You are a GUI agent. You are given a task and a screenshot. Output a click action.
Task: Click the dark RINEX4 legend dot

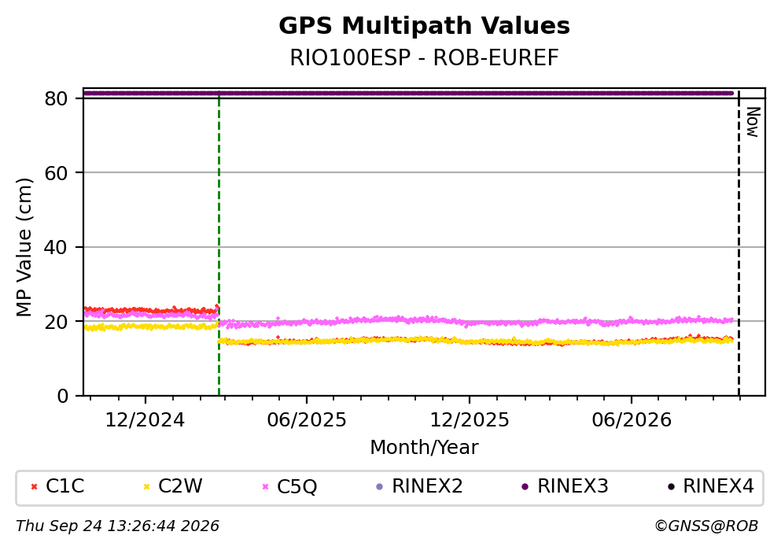coord(671,487)
